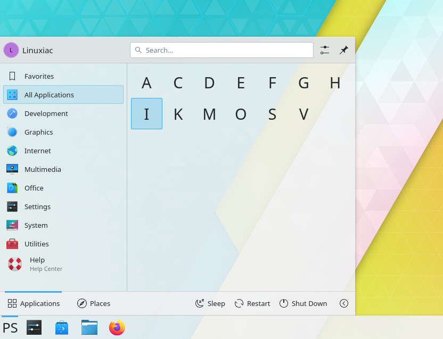Click the Development hammer icon
443x339 pixels.
point(12,113)
